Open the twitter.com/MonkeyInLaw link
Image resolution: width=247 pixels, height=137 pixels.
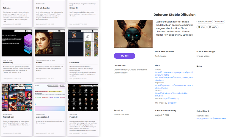(x=211, y=118)
